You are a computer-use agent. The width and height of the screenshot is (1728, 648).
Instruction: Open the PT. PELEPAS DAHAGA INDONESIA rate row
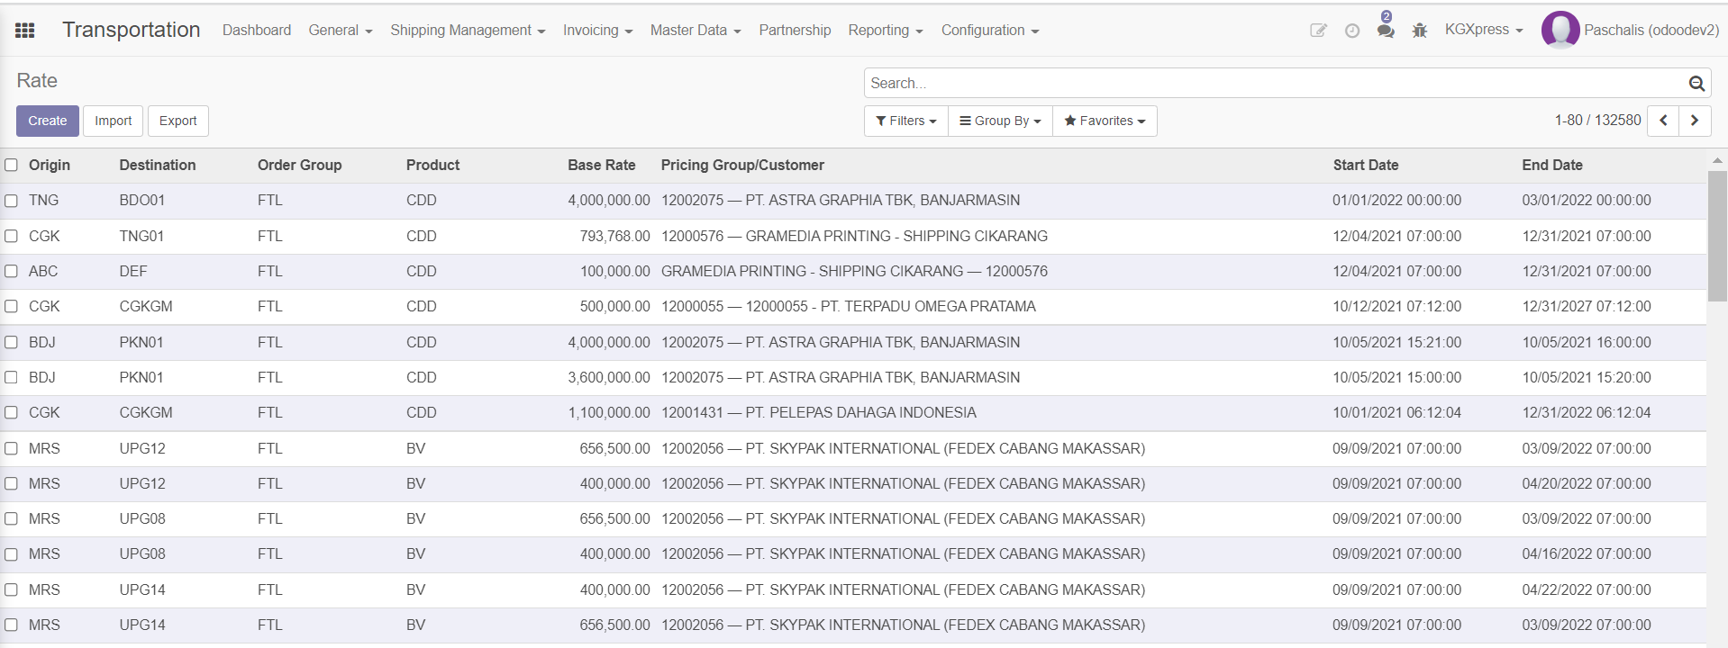coord(853,412)
